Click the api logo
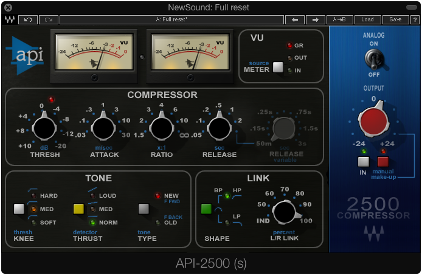Image resolution: width=422 pixels, height=275 pixels. tap(25, 56)
